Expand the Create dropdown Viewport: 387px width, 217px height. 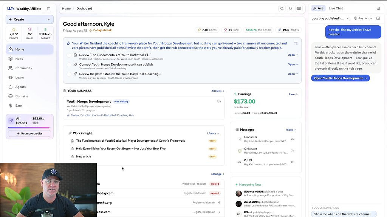tap(29, 20)
